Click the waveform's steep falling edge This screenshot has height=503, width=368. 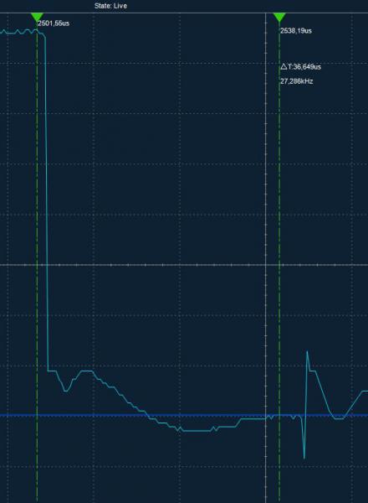click(47, 205)
